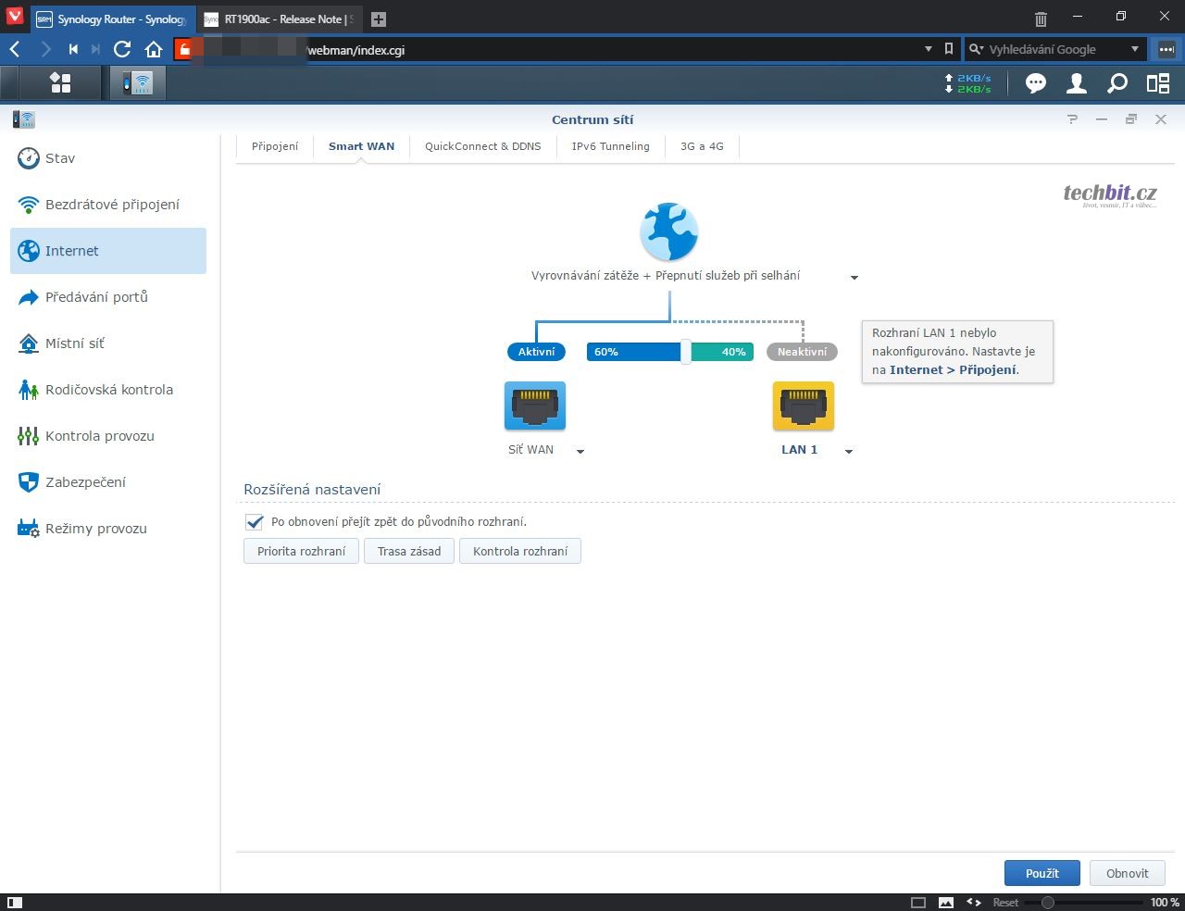Click the Použít button
Image resolution: width=1185 pixels, height=911 pixels.
(x=1042, y=873)
